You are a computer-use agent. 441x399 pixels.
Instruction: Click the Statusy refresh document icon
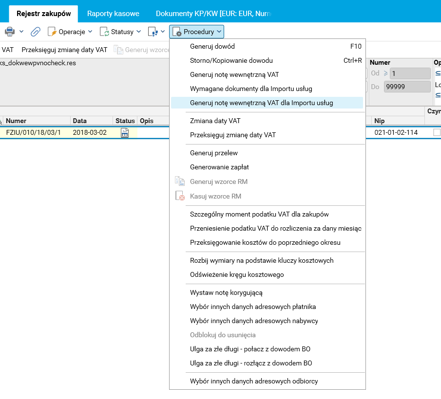pos(105,32)
